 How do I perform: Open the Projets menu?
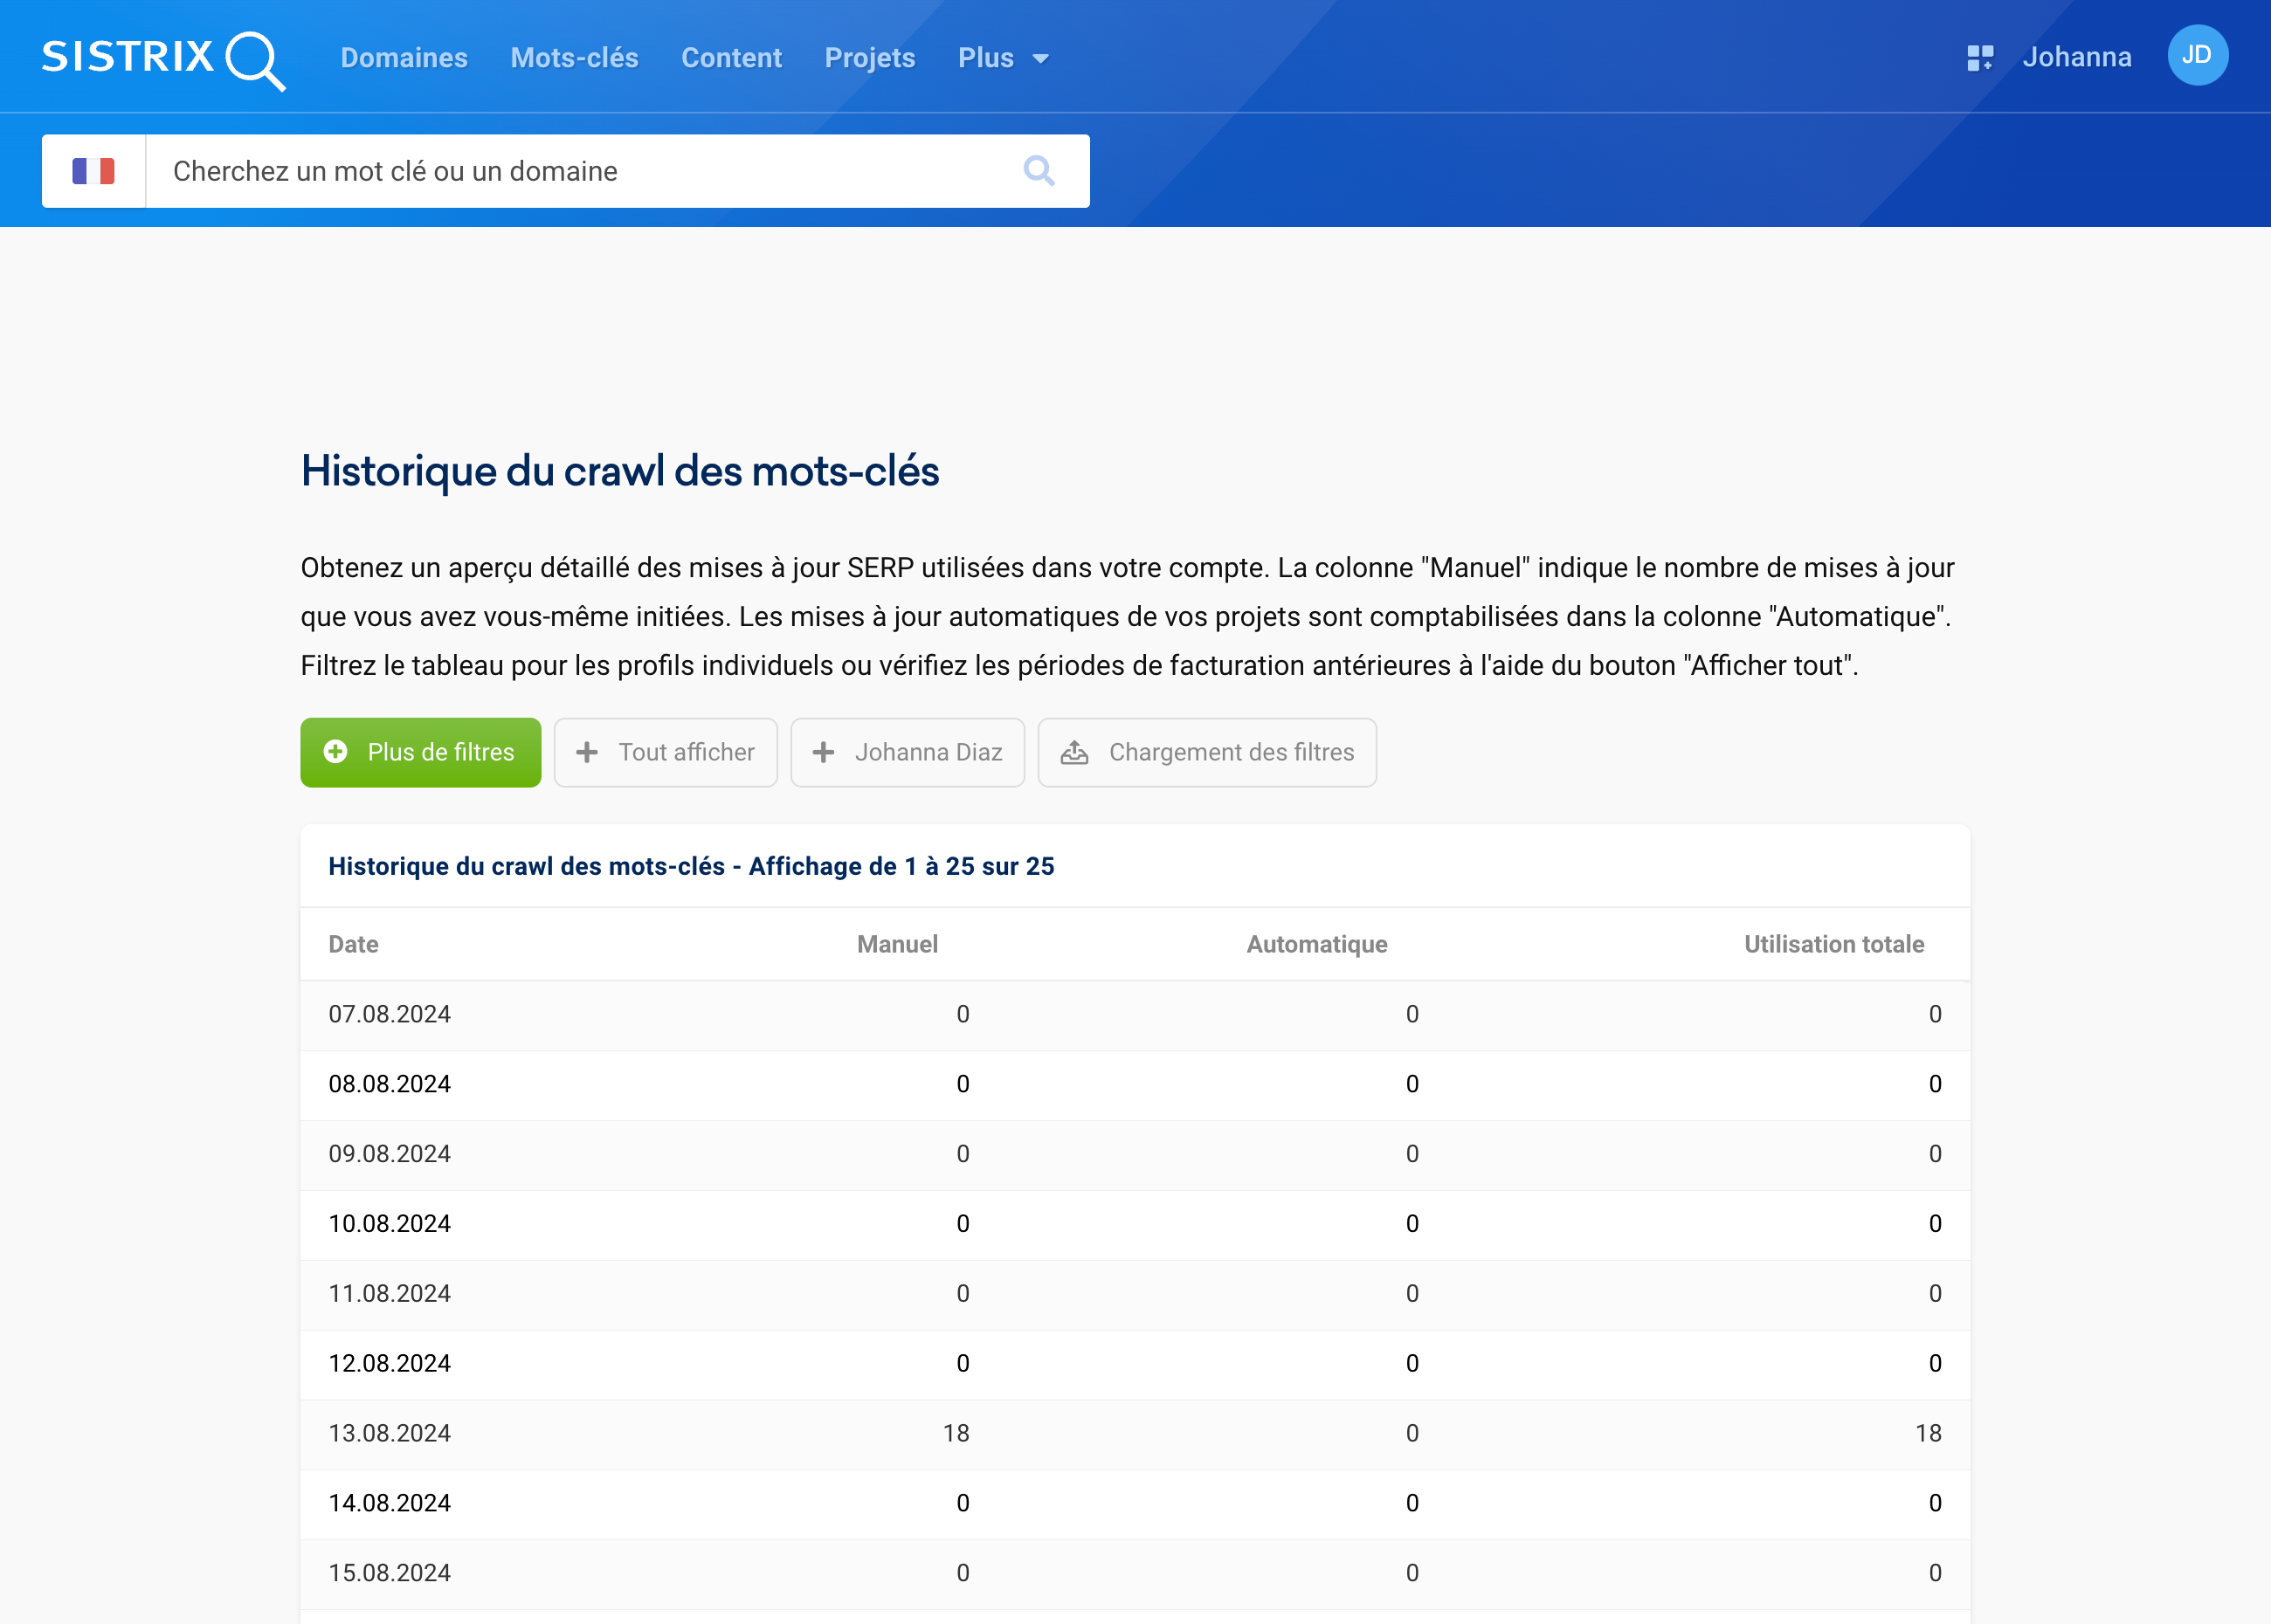click(x=869, y=58)
